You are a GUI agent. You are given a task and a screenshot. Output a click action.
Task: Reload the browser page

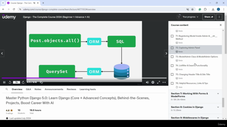coord(14,10)
